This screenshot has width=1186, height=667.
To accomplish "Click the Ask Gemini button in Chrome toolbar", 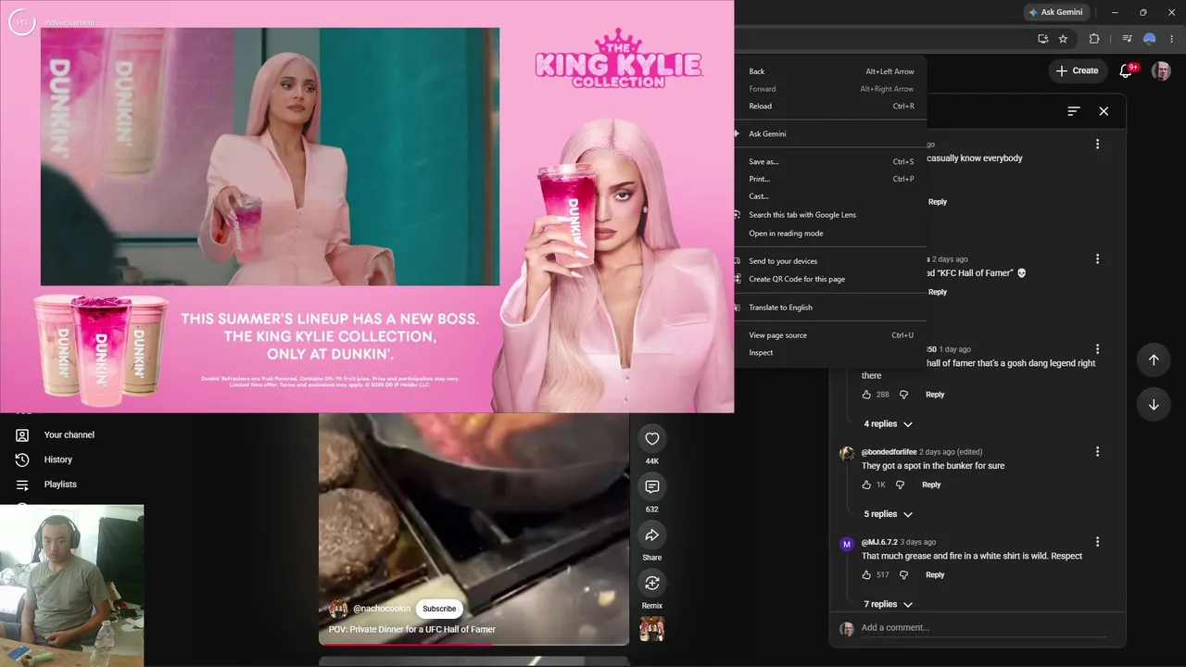I will pyautogui.click(x=1054, y=13).
